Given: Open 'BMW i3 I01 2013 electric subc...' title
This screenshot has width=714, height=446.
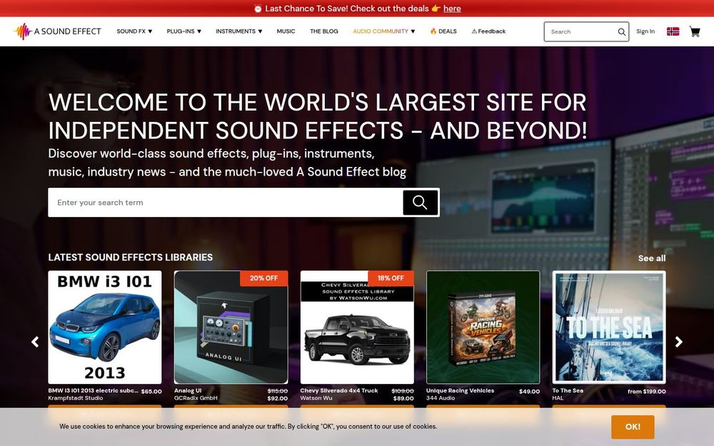Looking at the screenshot, I should pyautogui.click(x=94, y=390).
